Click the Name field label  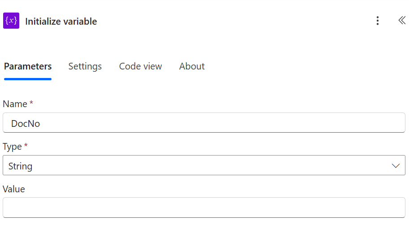tap(15, 104)
